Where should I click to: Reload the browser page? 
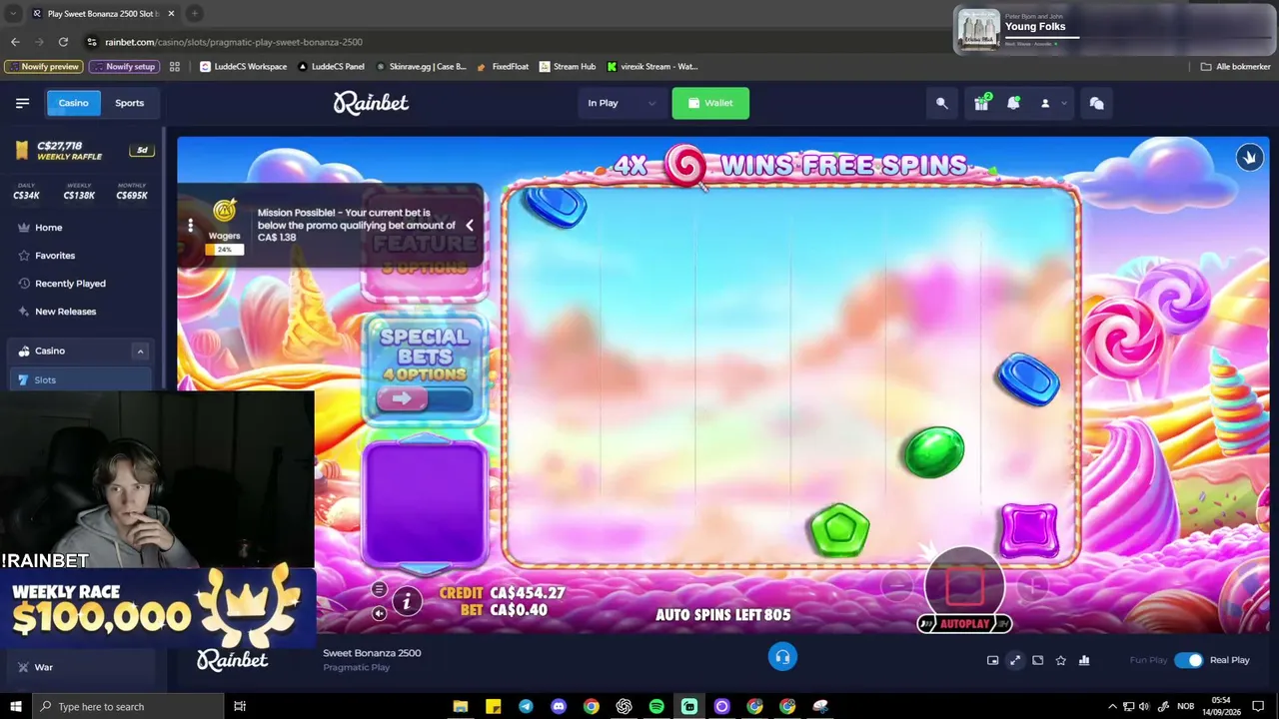[x=63, y=42]
